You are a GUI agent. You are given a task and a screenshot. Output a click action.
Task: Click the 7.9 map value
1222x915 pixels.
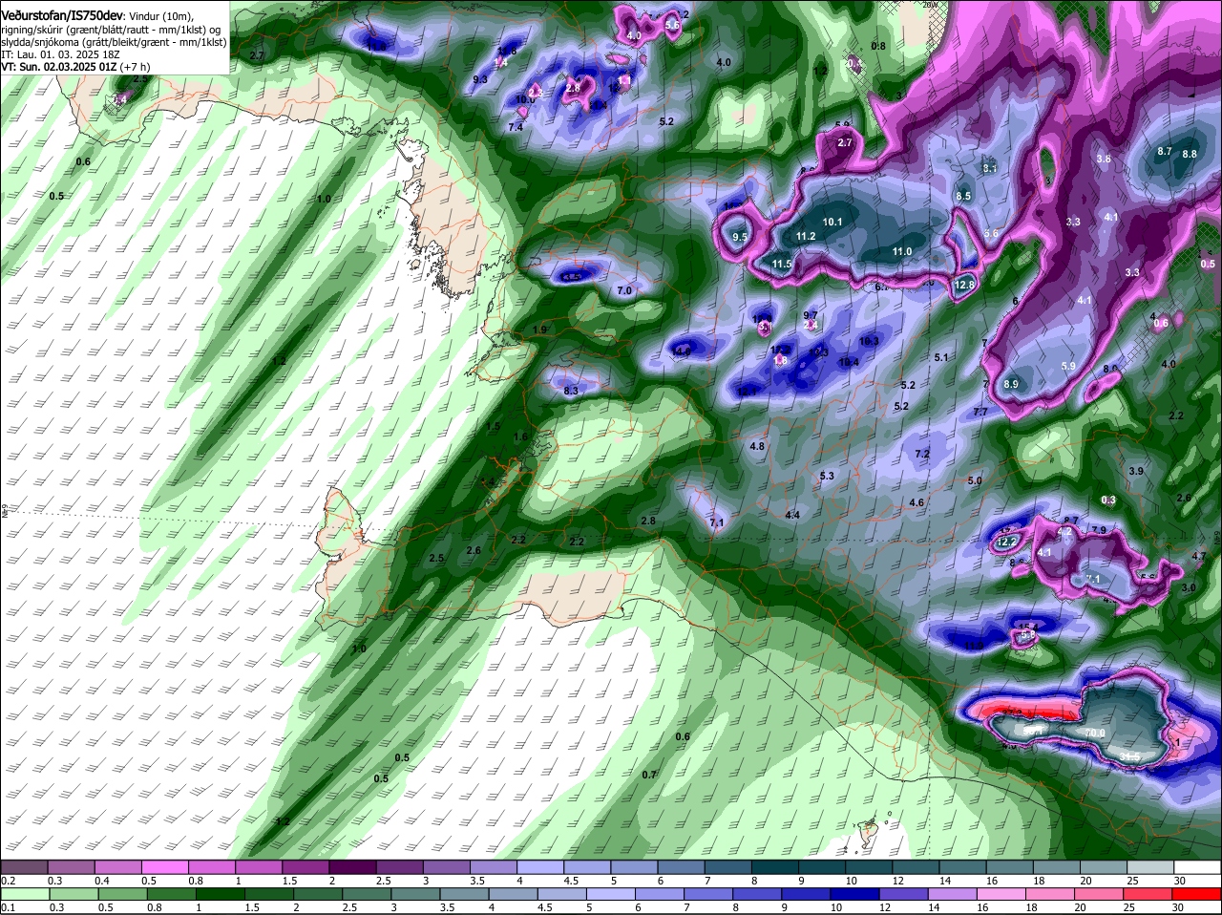pyautogui.click(x=1099, y=530)
